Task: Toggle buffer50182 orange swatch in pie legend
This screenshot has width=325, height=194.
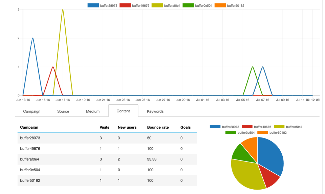Action: (263, 132)
